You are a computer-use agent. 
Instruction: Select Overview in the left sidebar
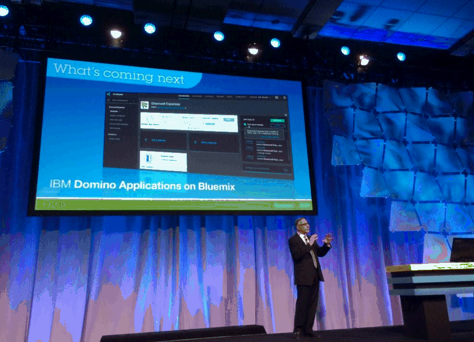point(114,110)
